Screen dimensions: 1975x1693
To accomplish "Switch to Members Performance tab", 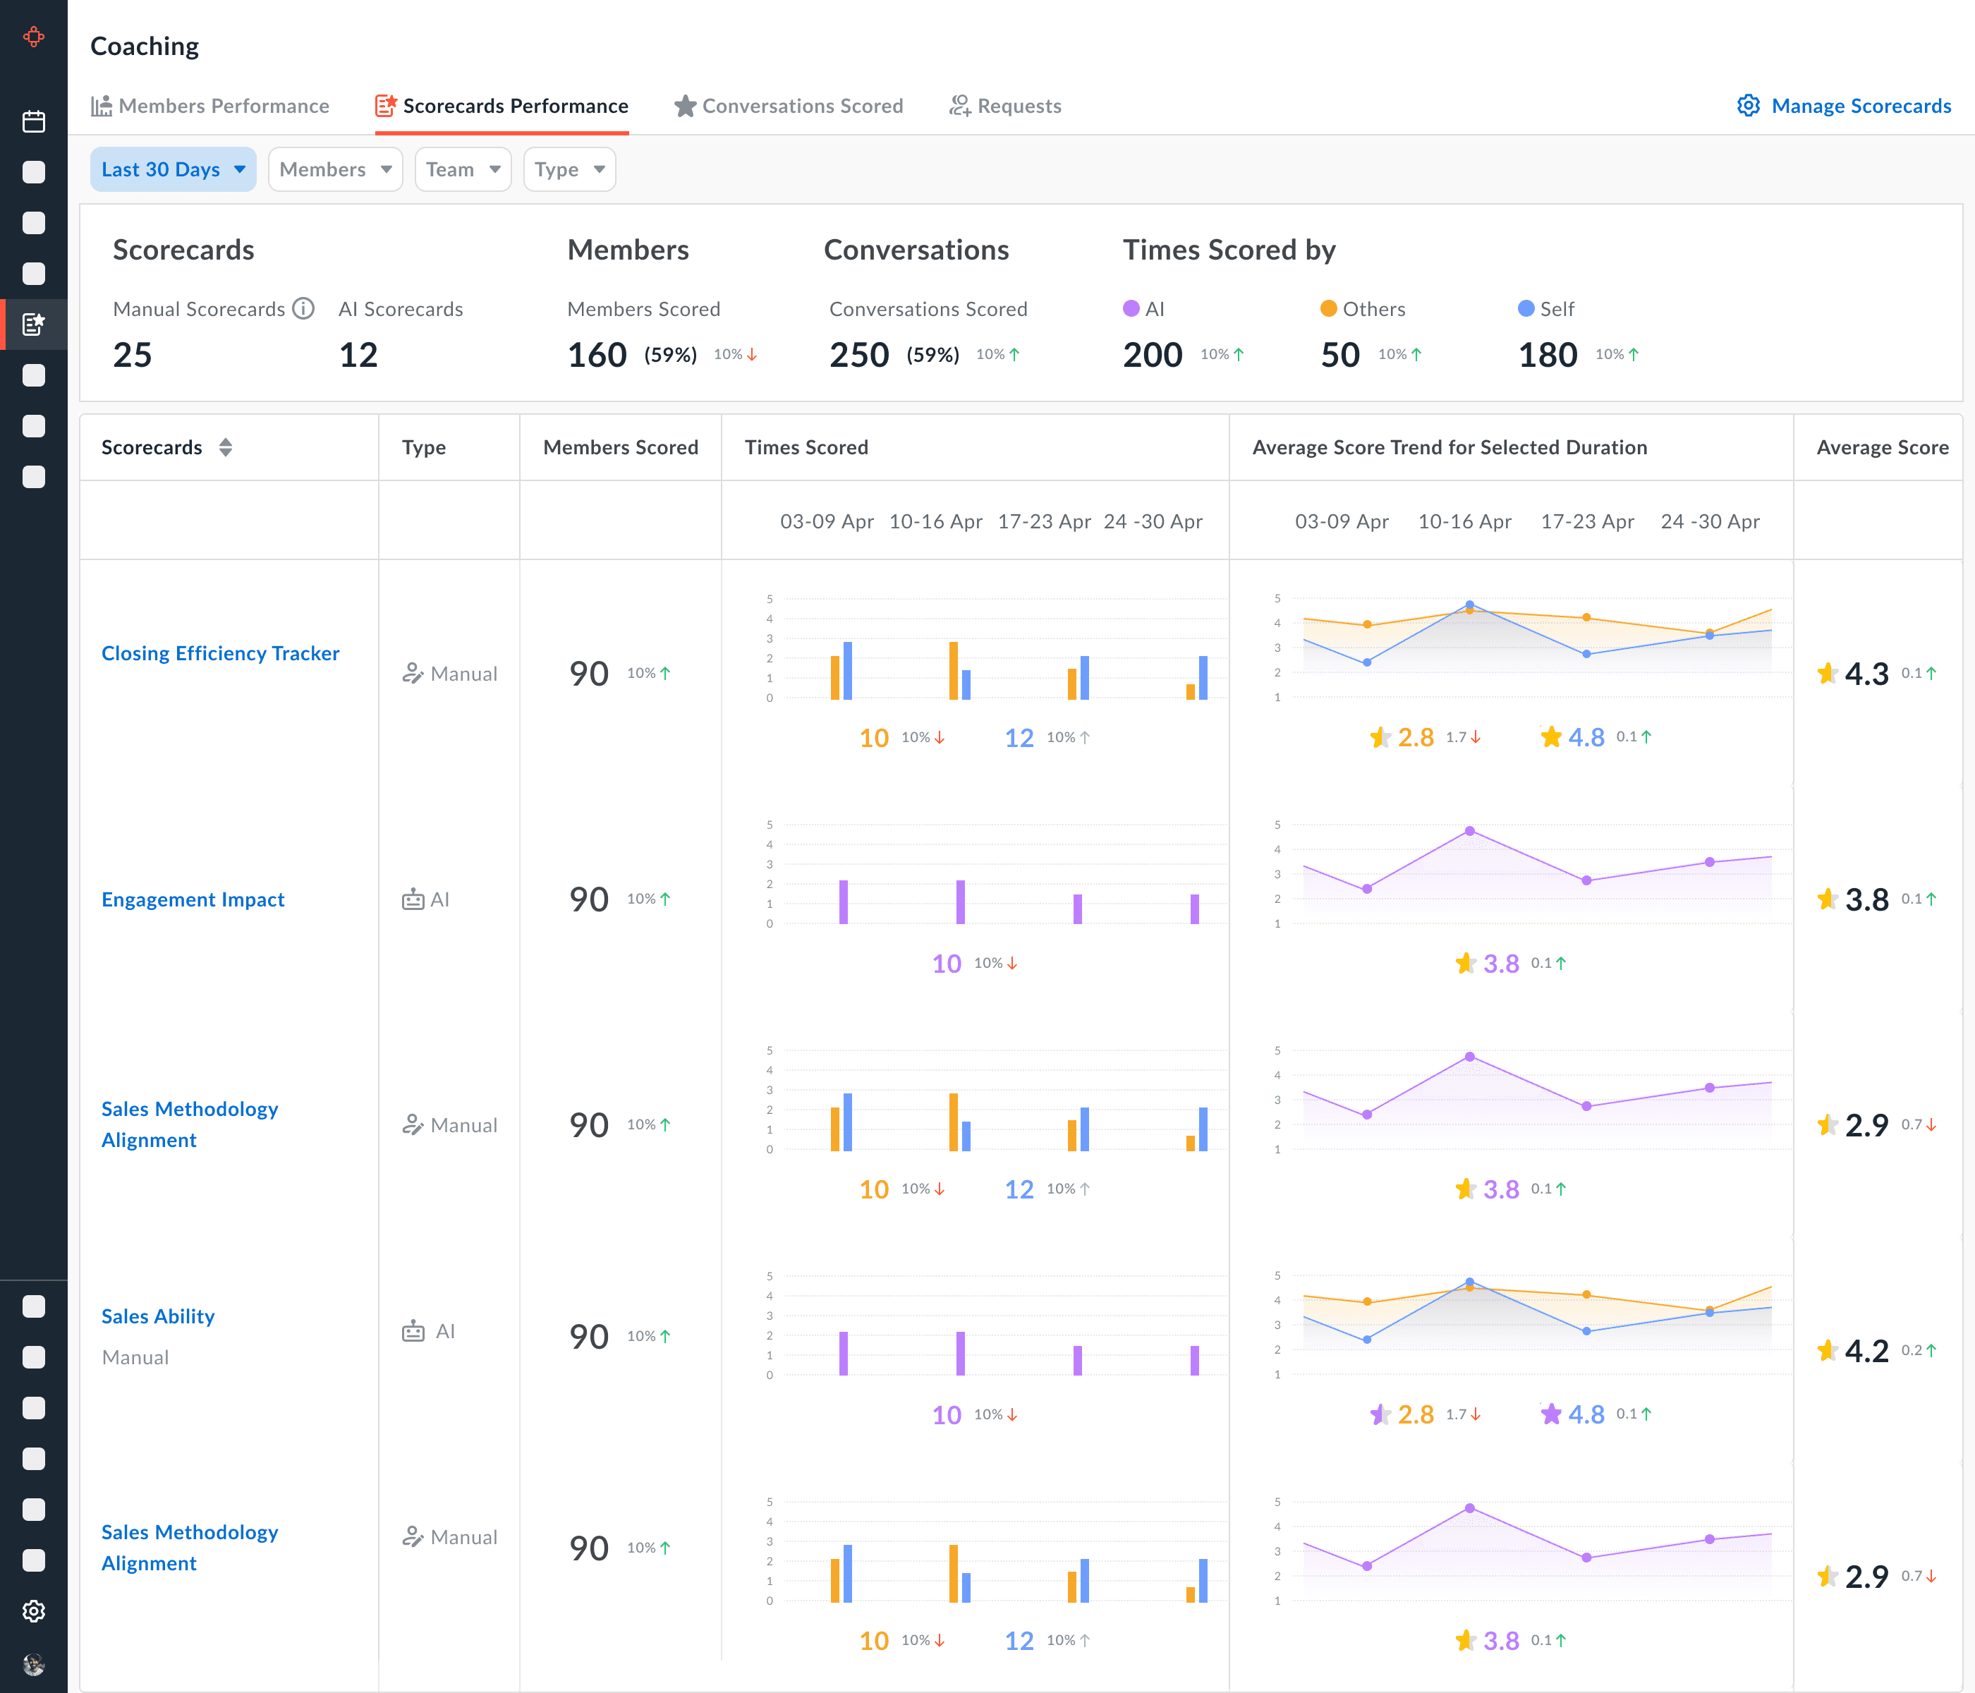I will pos(211,106).
